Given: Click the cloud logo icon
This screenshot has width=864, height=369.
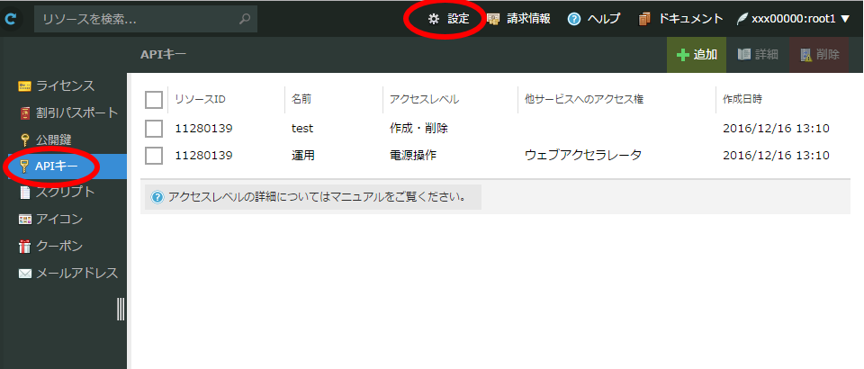Looking at the screenshot, I should (x=11, y=19).
